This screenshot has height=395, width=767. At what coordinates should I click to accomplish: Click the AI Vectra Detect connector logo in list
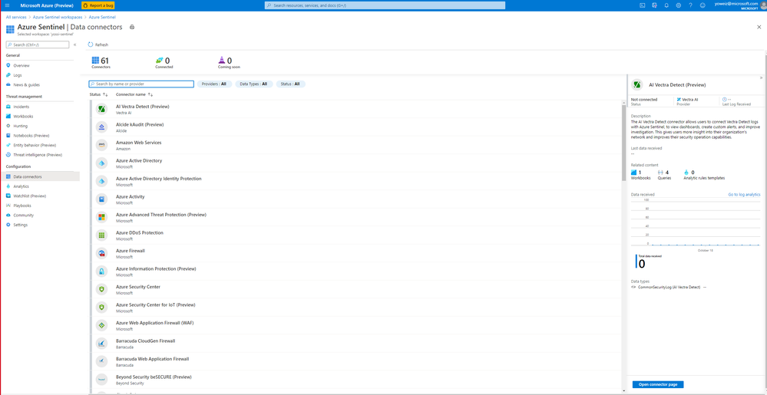tap(102, 109)
